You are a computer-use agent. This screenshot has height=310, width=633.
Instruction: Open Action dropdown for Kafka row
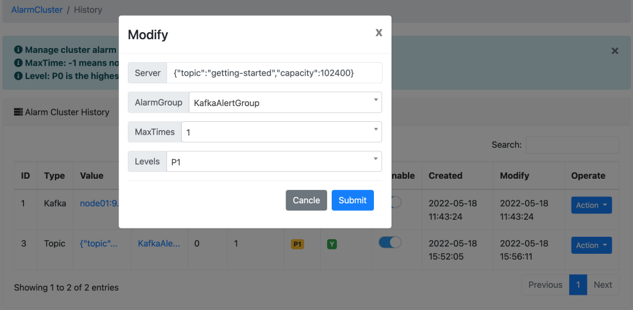(x=591, y=205)
